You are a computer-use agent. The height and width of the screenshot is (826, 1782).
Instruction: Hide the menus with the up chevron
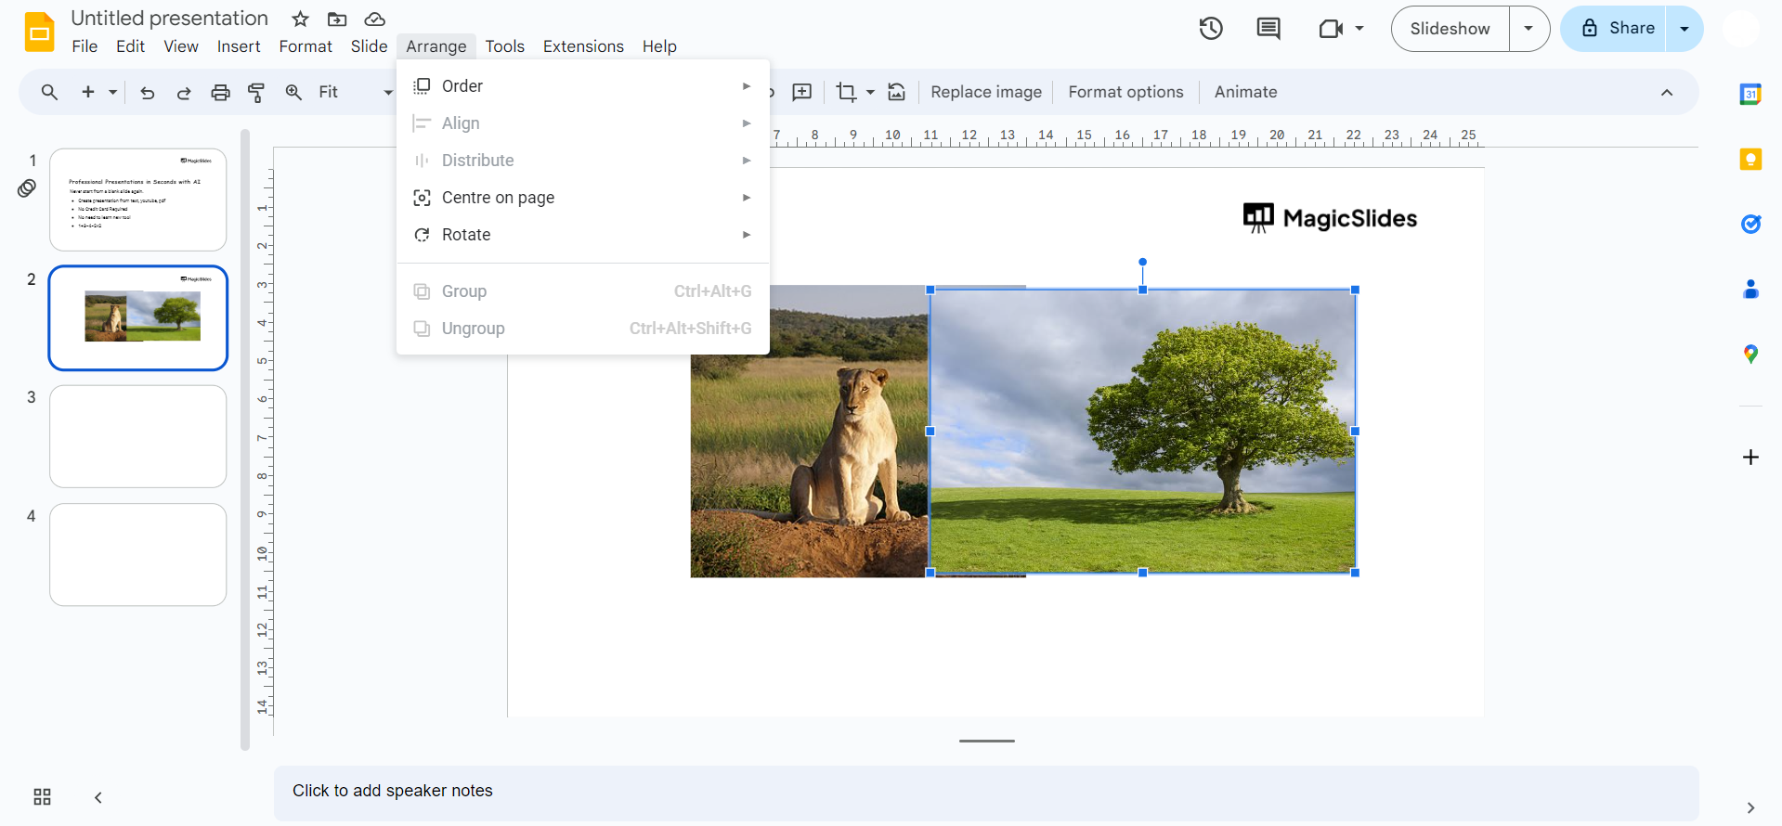[1667, 92]
